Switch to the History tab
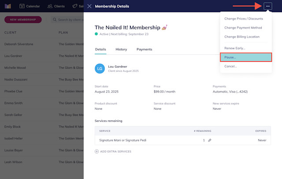The image size is (282, 179). click(x=121, y=49)
